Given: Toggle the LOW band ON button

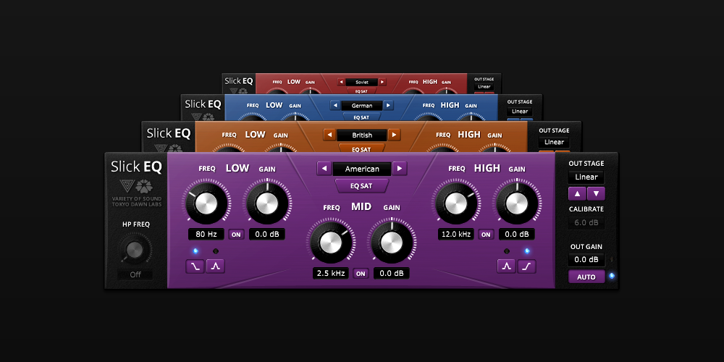Looking at the screenshot, I should point(236,235).
